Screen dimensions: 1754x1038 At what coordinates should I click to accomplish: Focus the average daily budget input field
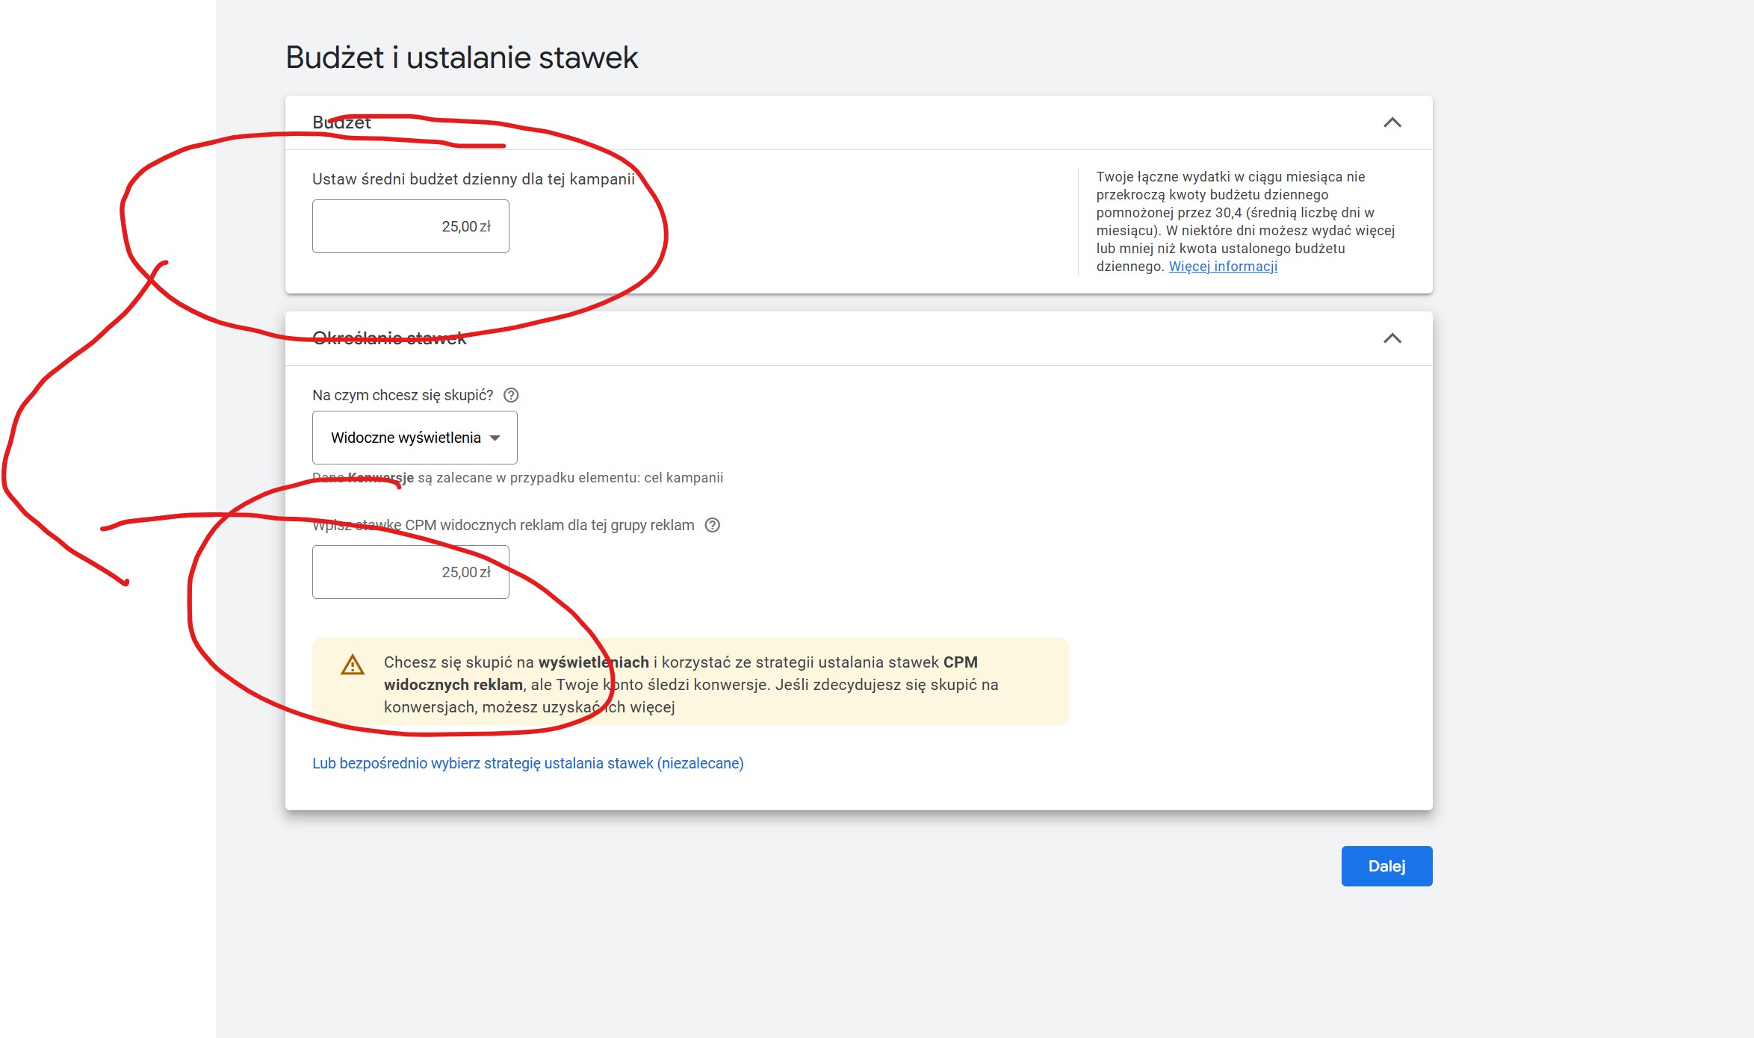coord(410,226)
